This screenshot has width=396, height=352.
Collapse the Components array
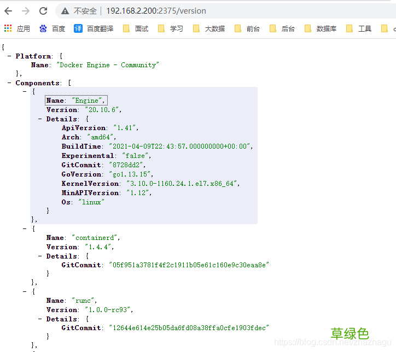[9, 83]
